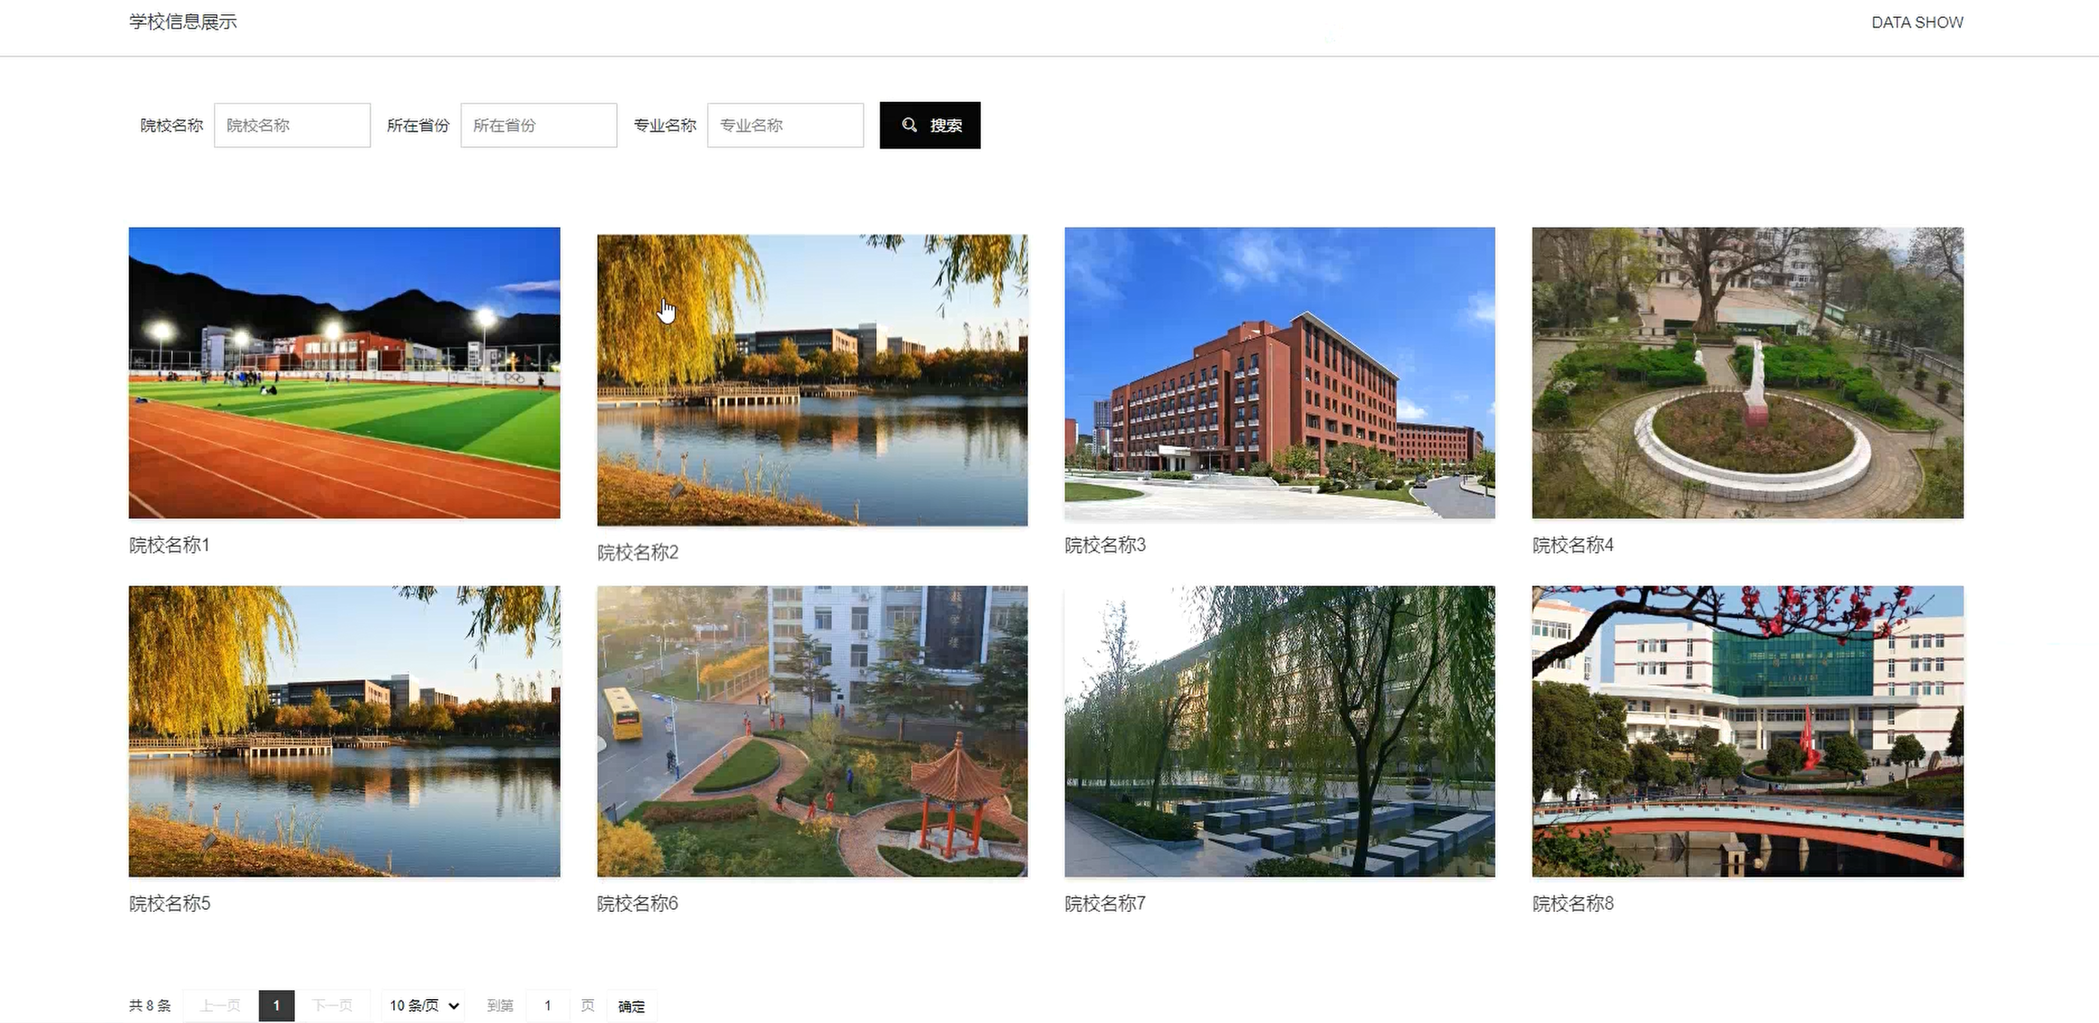Open the red brick building photo
The height and width of the screenshot is (1023, 2099).
(1280, 373)
